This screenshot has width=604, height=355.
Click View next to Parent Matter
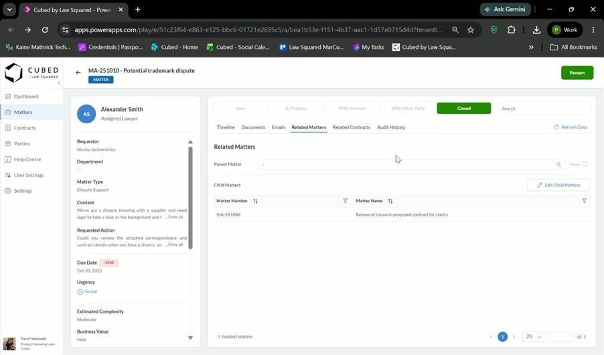(579, 164)
